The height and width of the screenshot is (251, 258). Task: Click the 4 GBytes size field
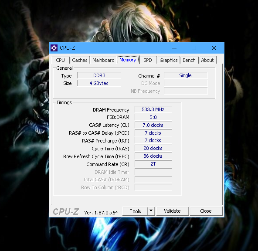(x=99, y=83)
